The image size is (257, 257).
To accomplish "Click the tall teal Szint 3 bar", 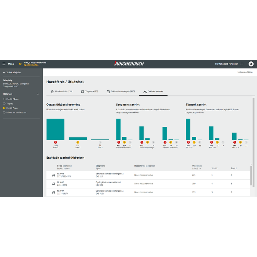I will 56,129.
